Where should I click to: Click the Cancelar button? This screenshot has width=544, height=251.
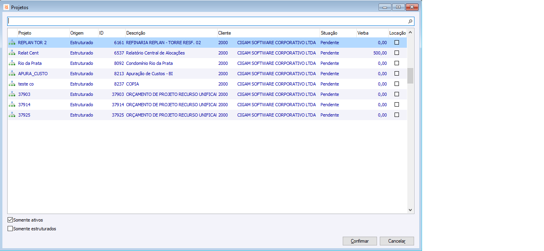[x=397, y=241]
